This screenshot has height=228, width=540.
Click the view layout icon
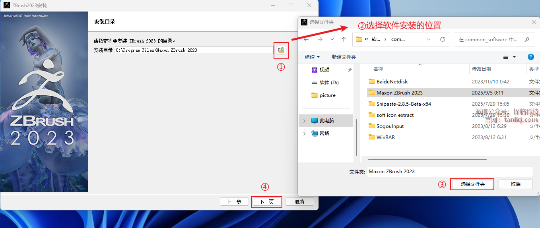(x=506, y=57)
